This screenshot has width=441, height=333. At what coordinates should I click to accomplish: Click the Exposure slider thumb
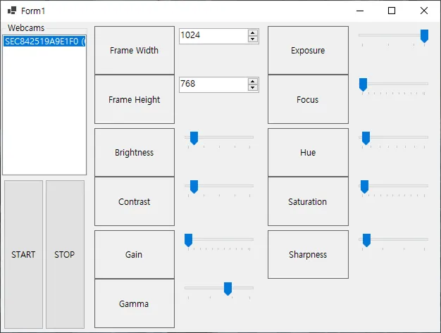(x=424, y=36)
